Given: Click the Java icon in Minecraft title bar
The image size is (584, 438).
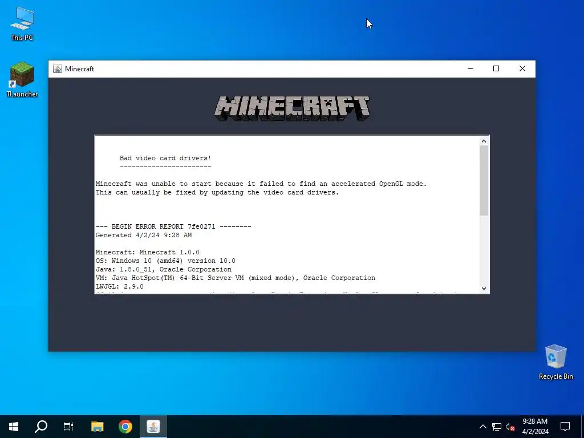Looking at the screenshot, I should click(x=58, y=69).
